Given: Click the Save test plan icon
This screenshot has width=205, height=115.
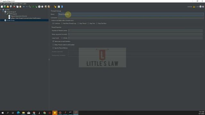Looking at the screenshot, I should click(11, 6).
